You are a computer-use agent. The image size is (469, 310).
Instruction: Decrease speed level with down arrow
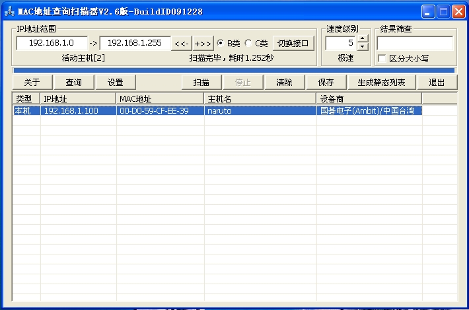pos(363,47)
